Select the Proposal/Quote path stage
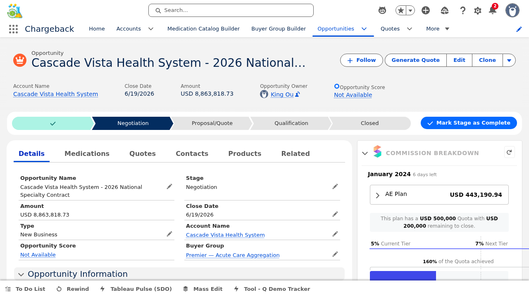 (212, 123)
